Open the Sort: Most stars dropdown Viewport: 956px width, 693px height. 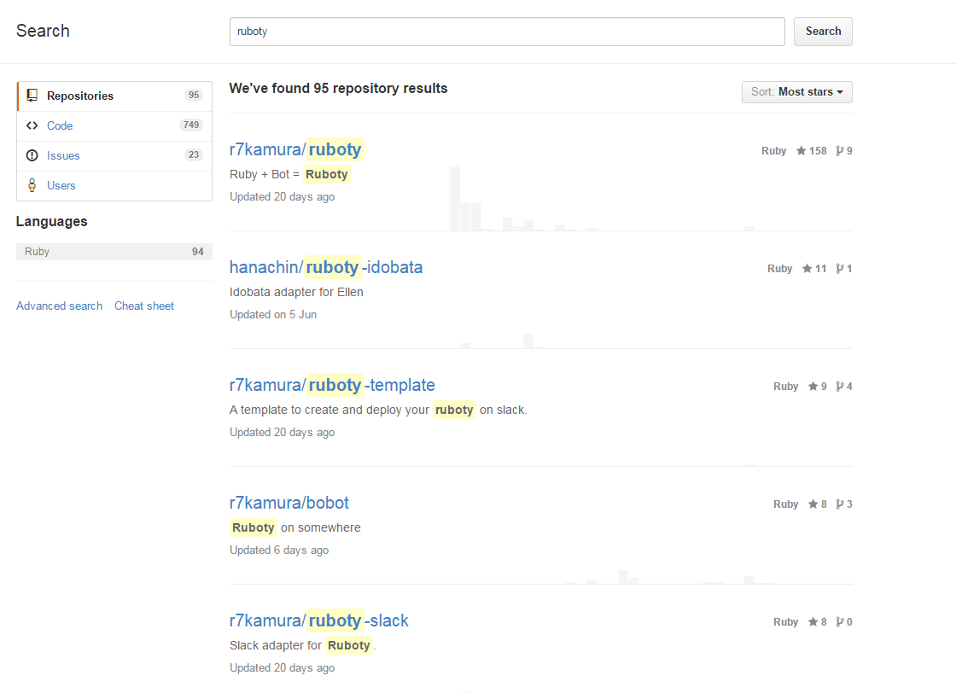tap(796, 91)
